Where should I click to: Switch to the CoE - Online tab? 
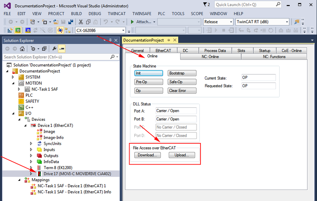click(291, 51)
